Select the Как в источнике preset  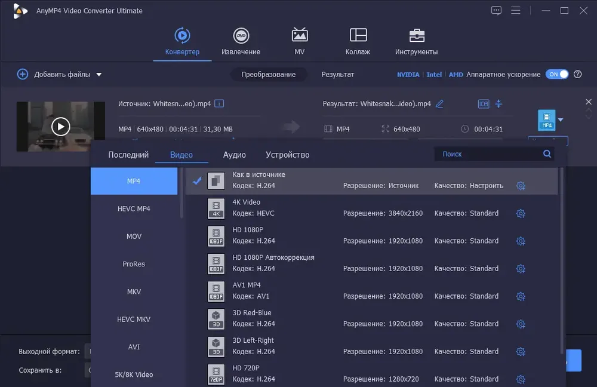[371, 180]
